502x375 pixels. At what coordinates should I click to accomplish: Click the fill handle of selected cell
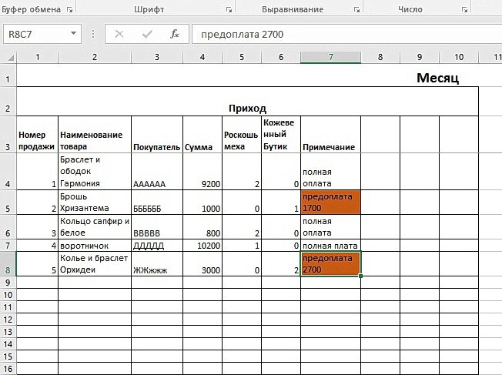click(x=361, y=276)
